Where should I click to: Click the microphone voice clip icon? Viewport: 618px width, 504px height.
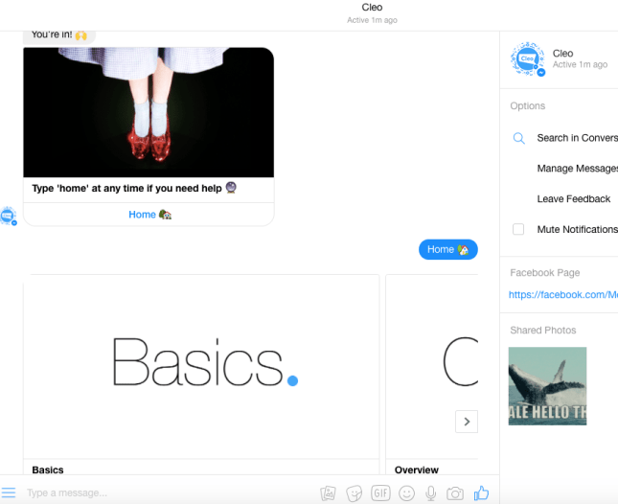[431, 493]
